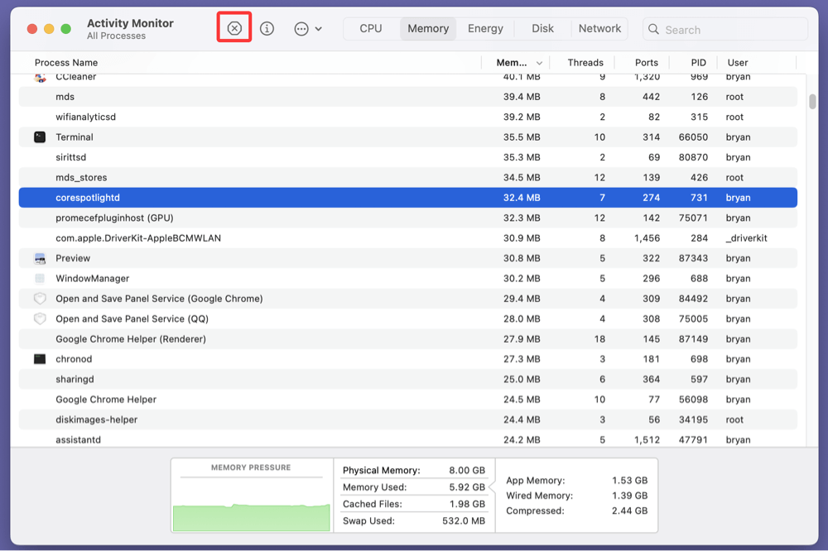828x551 pixels.
Task: Click the Terminal icon in the process list
Action: coord(39,137)
